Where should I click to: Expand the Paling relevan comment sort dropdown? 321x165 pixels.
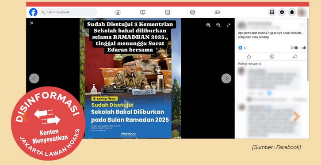click(x=249, y=64)
